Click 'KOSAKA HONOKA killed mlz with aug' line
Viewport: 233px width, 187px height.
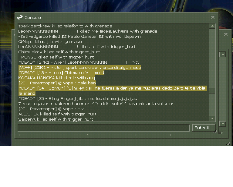(57, 78)
